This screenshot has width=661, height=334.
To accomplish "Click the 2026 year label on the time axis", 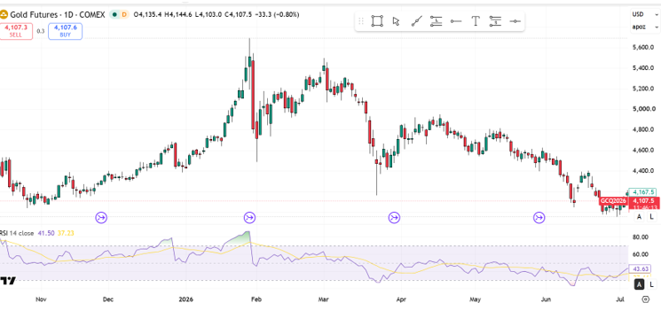I will (x=186, y=299).
